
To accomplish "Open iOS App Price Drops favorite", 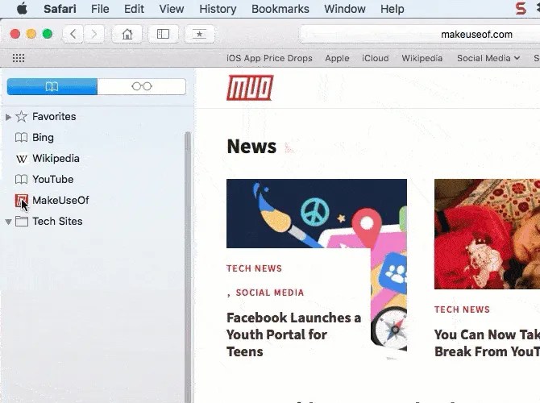I will pyautogui.click(x=269, y=58).
